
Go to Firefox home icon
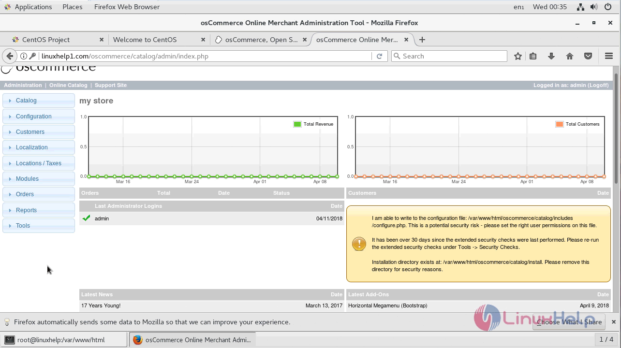pos(570,56)
